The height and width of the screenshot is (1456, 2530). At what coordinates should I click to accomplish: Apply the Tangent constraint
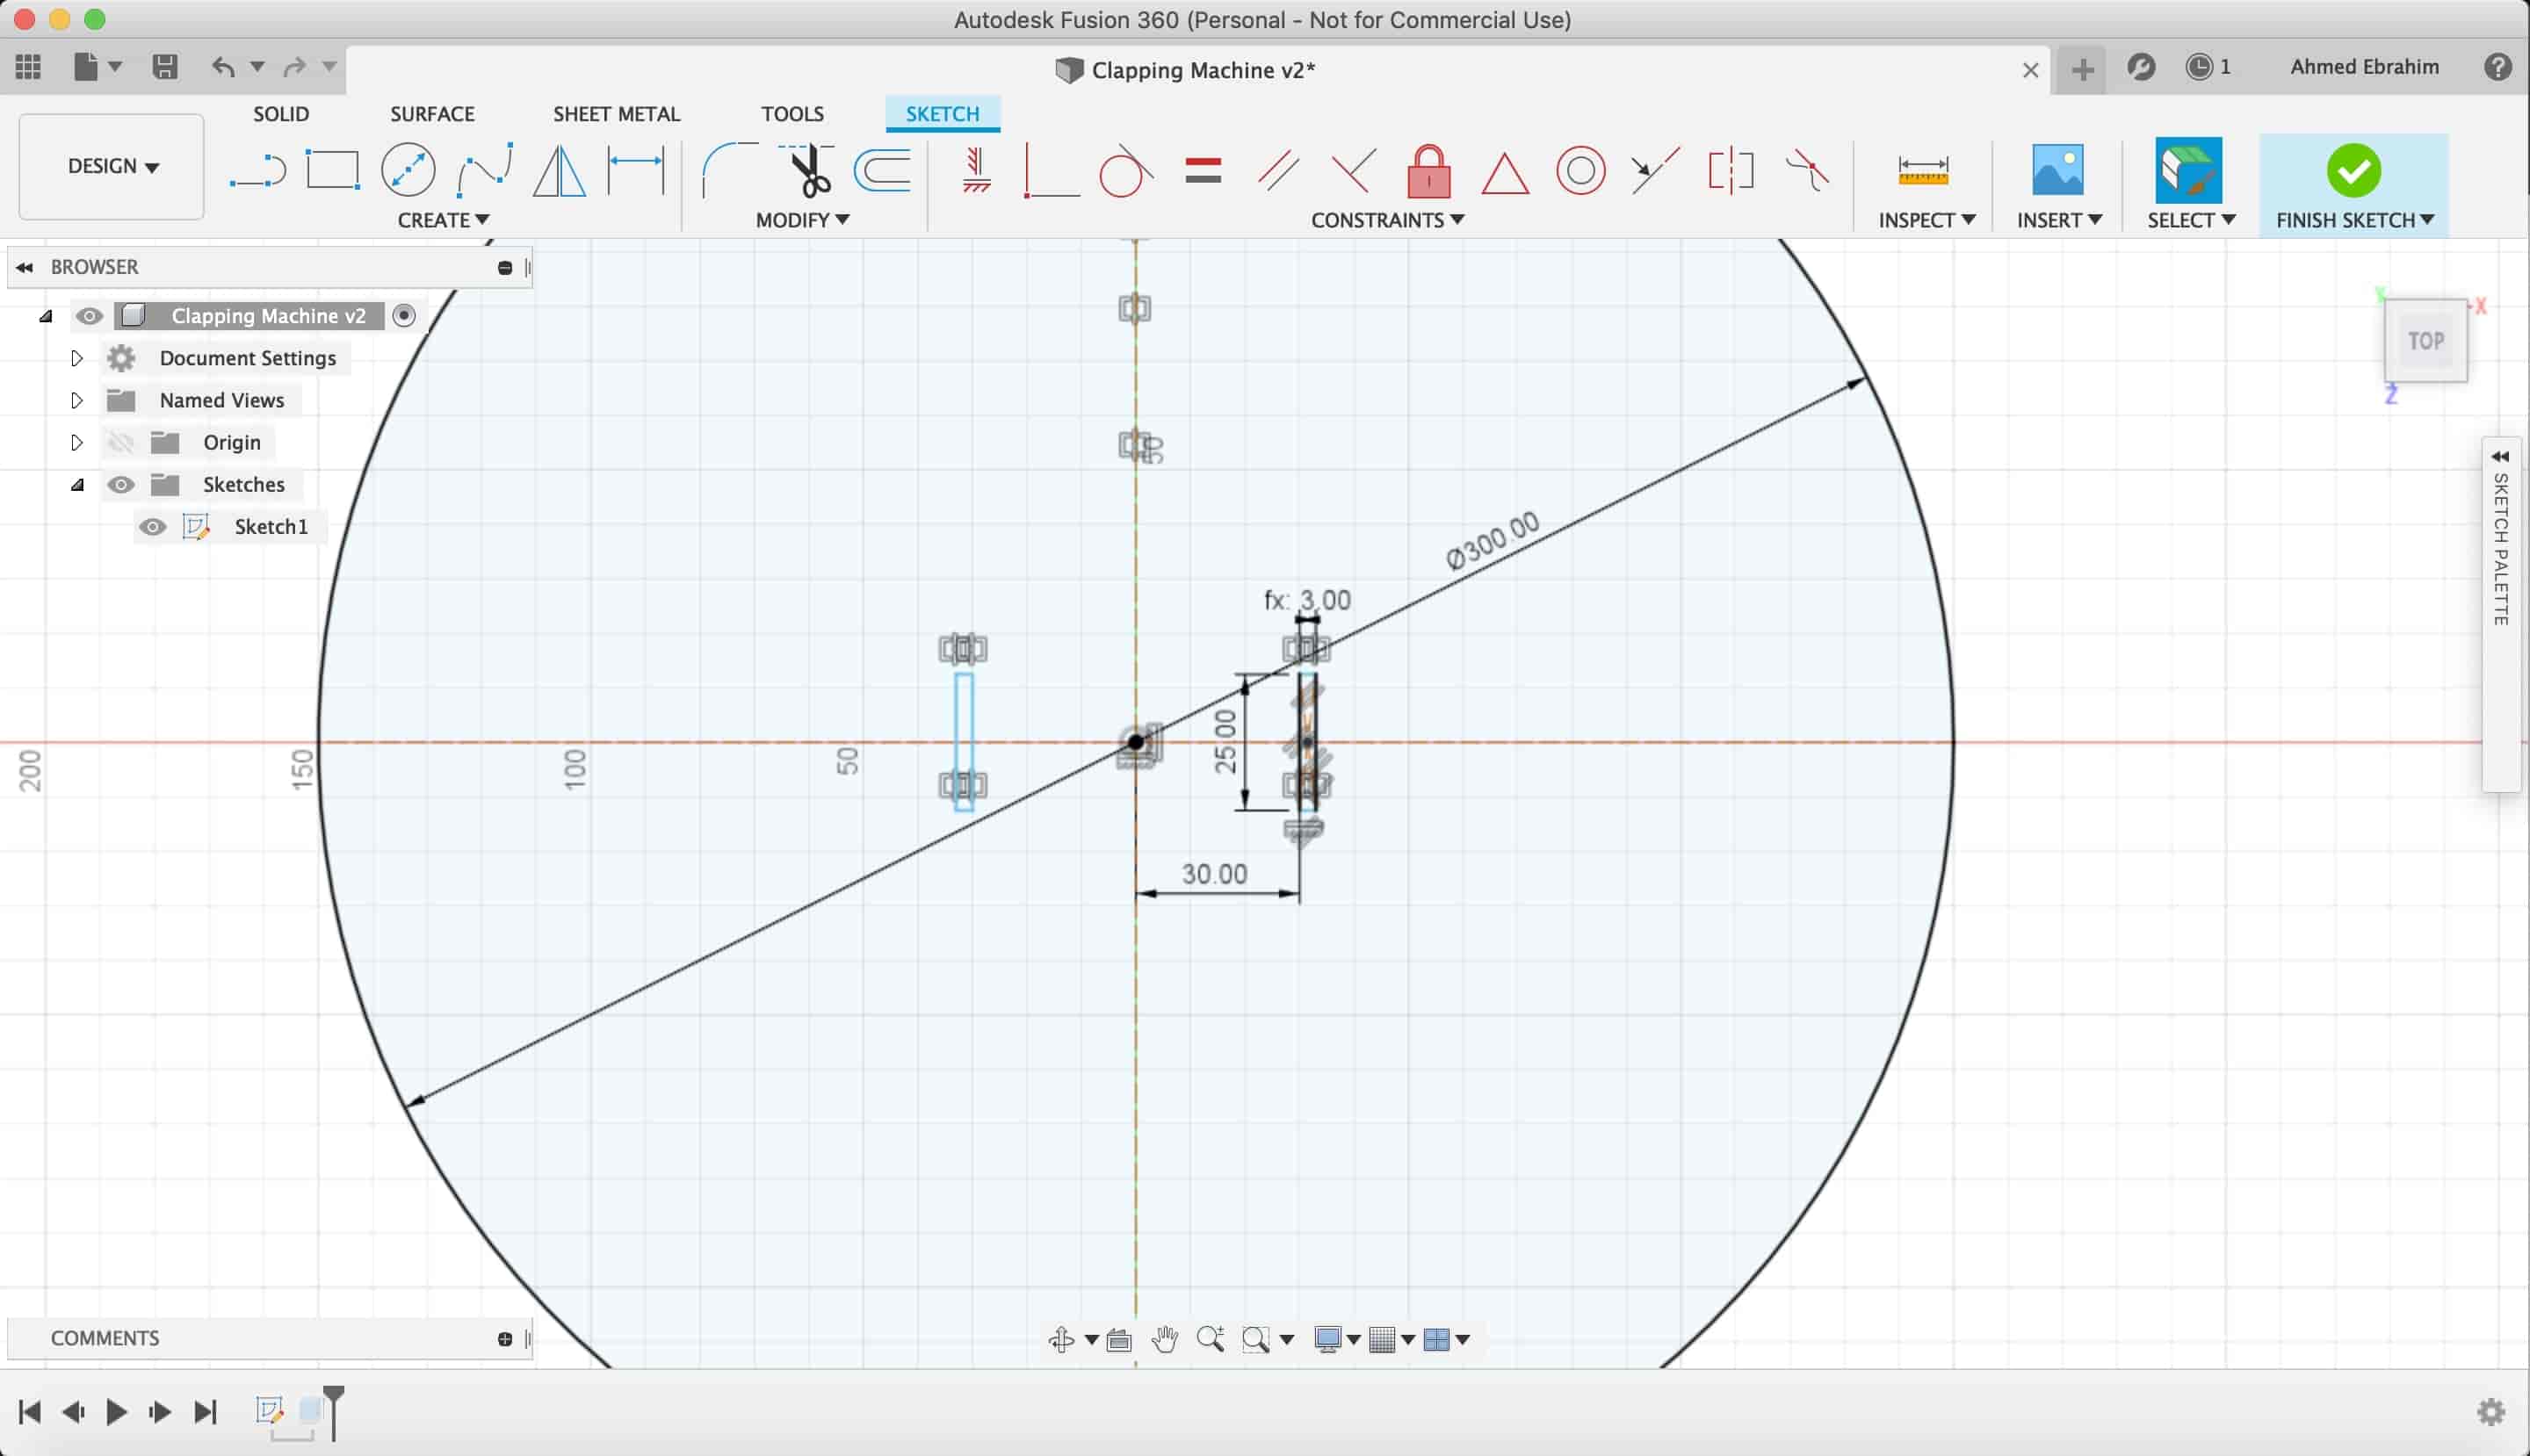(x=1125, y=170)
